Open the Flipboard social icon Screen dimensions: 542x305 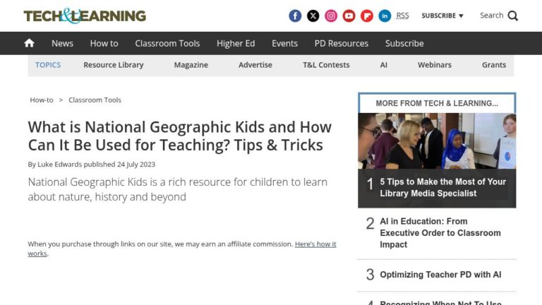367,16
